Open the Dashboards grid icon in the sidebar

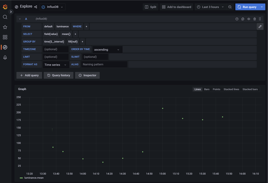click(x=5, y=37)
